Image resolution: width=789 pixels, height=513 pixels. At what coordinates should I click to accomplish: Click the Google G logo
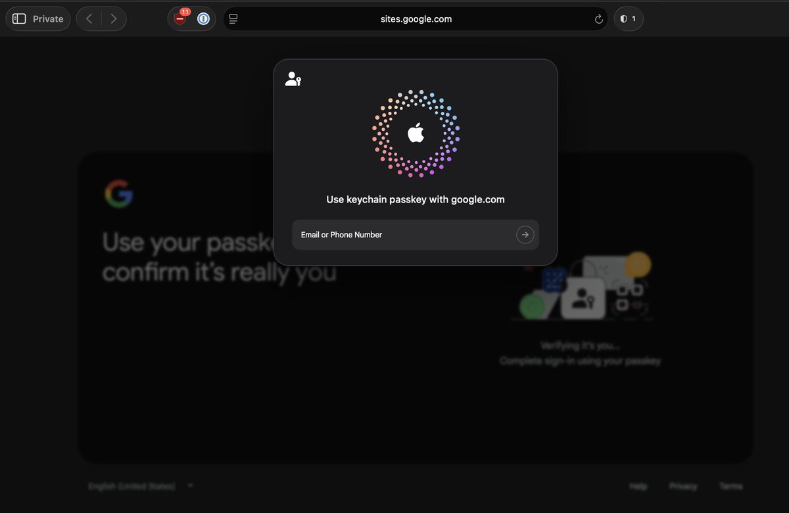click(x=119, y=193)
